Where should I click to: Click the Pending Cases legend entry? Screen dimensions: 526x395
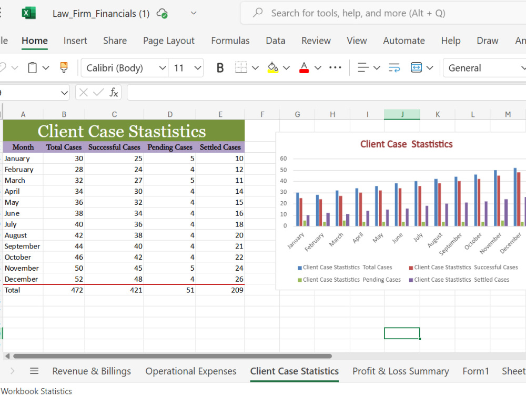349,280
